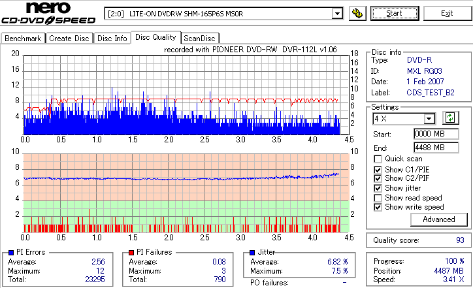473x288 pixels.
Task: Click the End position 4488 MB field
Action: click(436, 148)
